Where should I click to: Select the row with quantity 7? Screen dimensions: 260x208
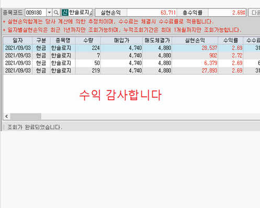[x=131, y=55]
